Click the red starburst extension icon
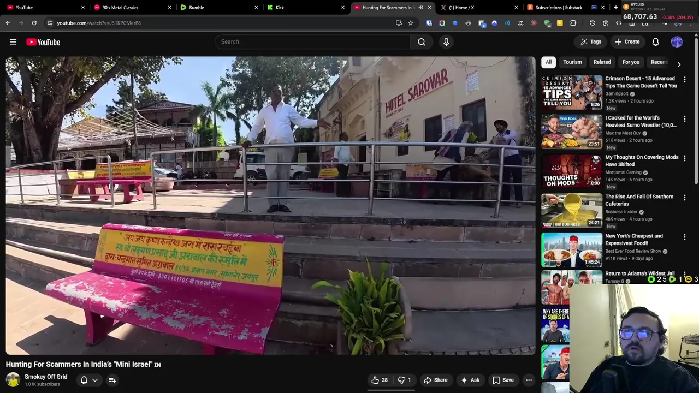Screen dimensions: 699x393 pyautogui.click(x=534, y=23)
